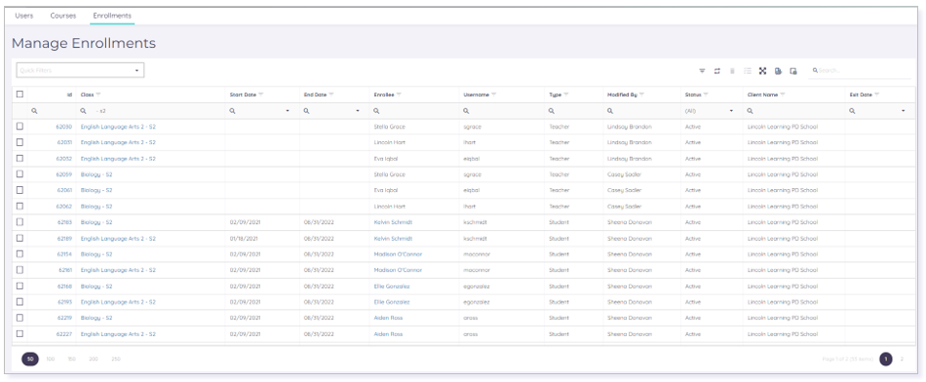Click the filter funnel icon beside Client Name
Image resolution: width=926 pixels, height=382 pixels.
click(784, 95)
